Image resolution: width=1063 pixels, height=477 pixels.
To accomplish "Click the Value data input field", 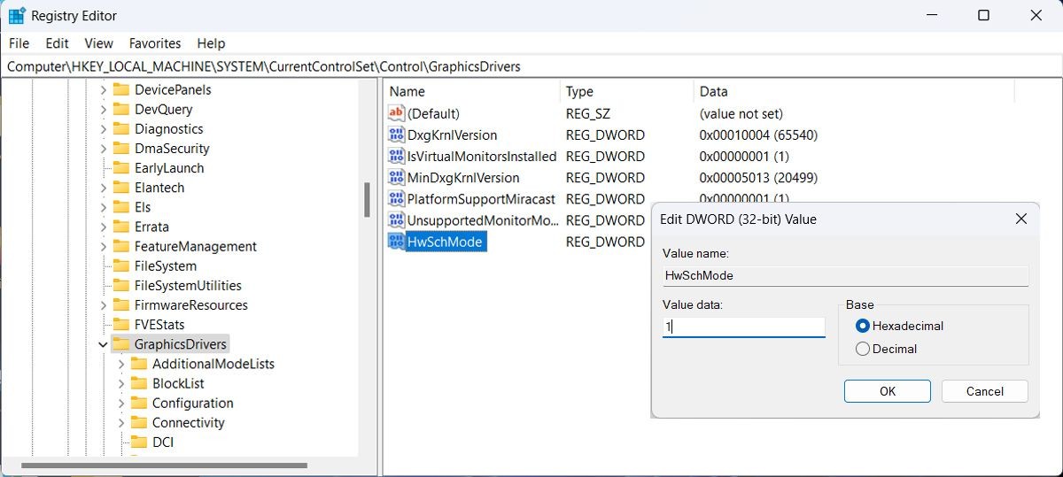I will pyautogui.click(x=744, y=327).
